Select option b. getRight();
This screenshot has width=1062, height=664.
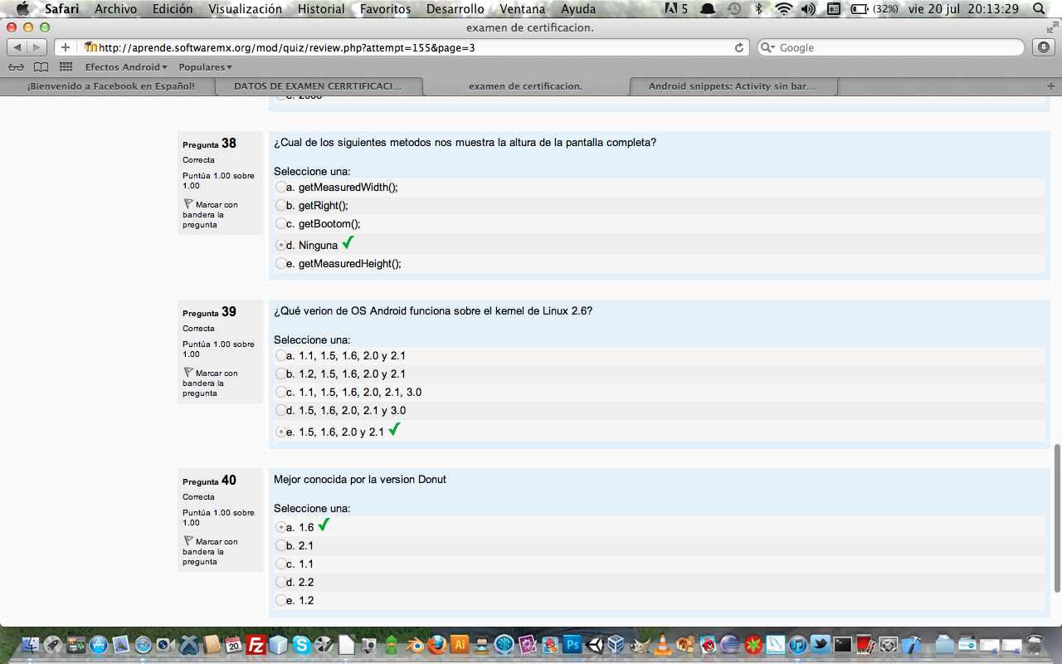click(280, 206)
